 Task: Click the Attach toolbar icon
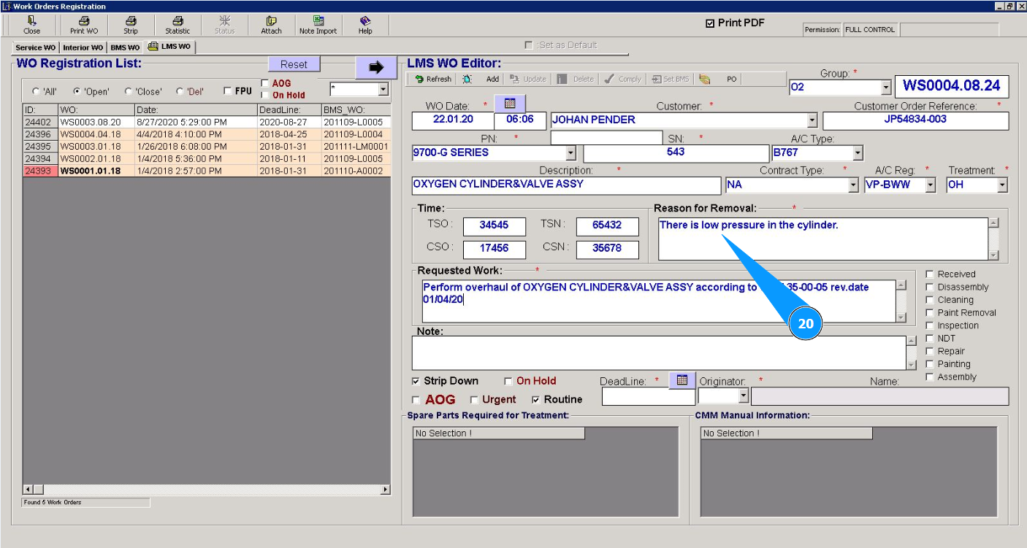tap(271, 26)
